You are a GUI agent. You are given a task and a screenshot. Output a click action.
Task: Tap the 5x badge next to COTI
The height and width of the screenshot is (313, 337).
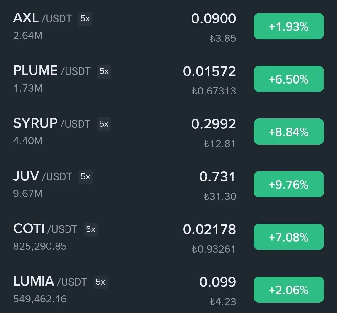[x=91, y=229]
